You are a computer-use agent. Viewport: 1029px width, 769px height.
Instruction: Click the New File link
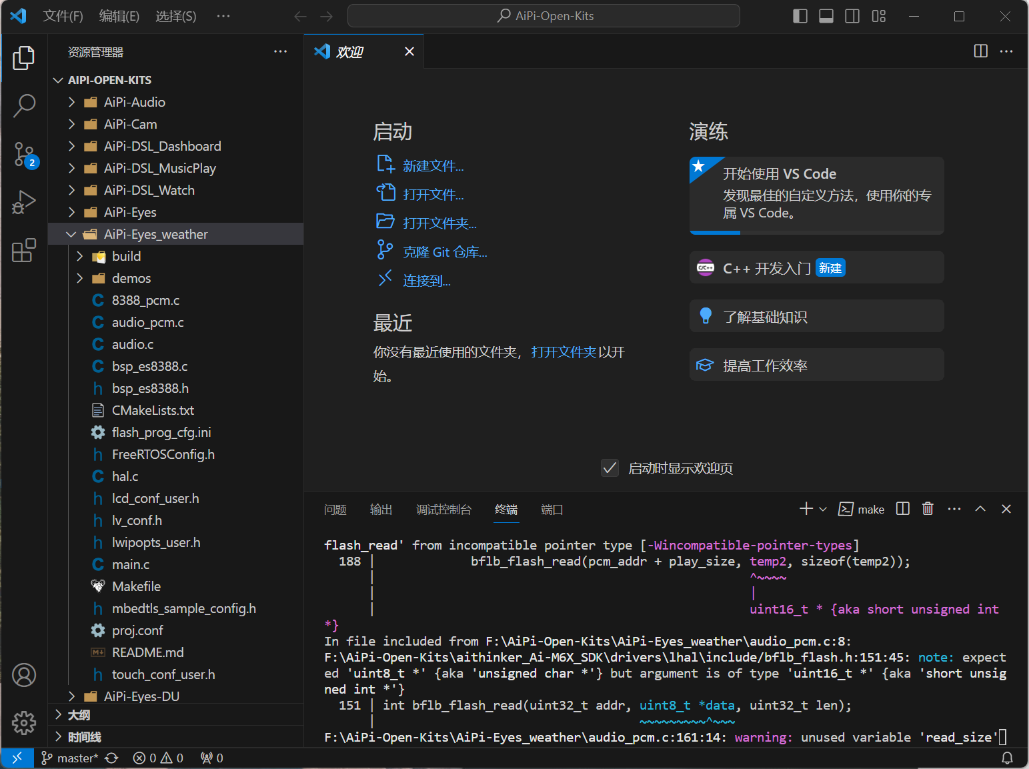(433, 166)
